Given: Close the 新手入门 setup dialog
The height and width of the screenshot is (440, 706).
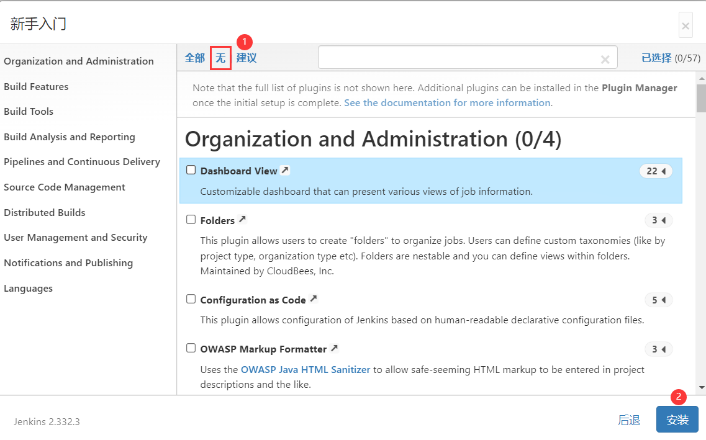Looking at the screenshot, I should click(686, 25).
